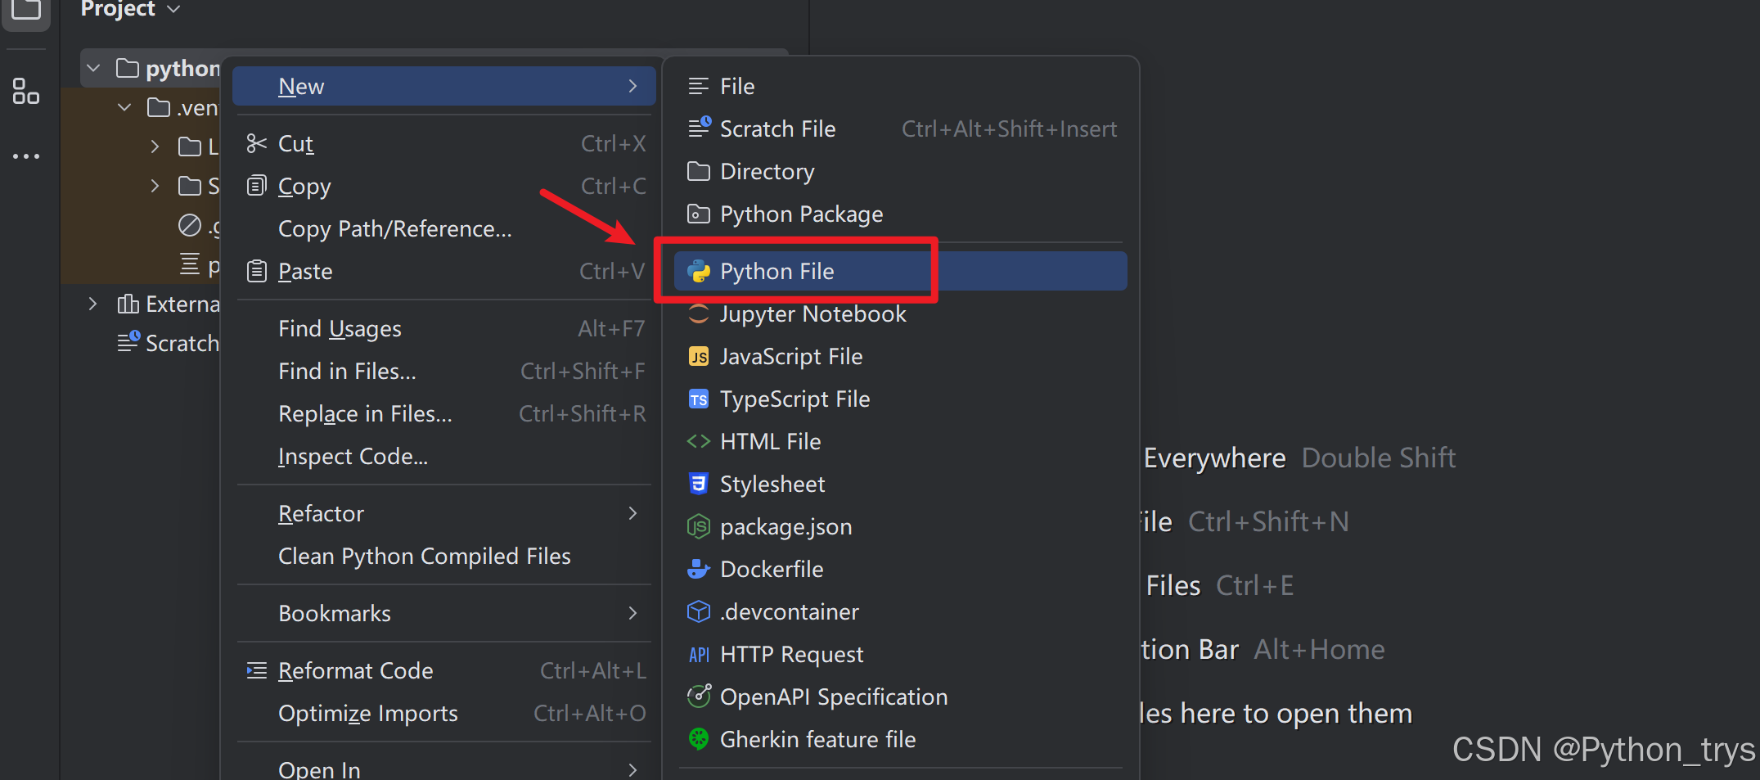Collapse the .venv folder in tree
1760x780 pixels.
[124, 107]
